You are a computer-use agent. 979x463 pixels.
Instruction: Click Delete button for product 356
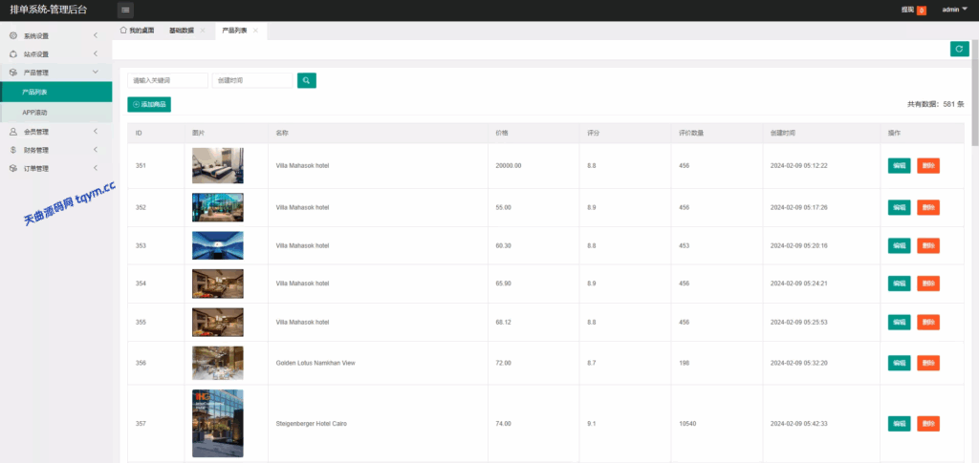pos(928,363)
